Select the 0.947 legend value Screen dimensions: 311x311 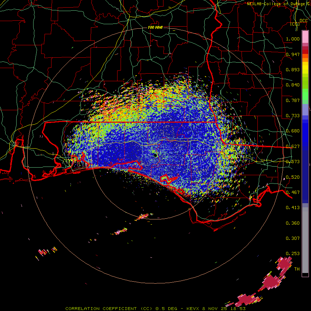click(293, 54)
